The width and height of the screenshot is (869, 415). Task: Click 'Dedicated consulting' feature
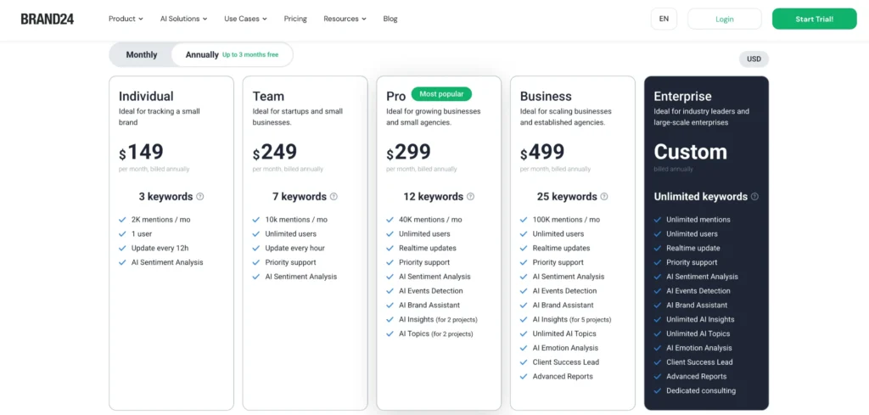coord(701,391)
